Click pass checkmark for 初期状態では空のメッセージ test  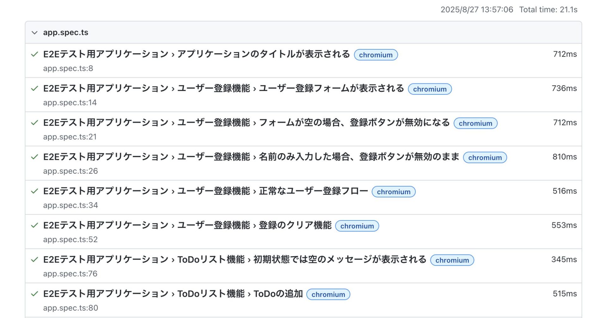coord(34,260)
